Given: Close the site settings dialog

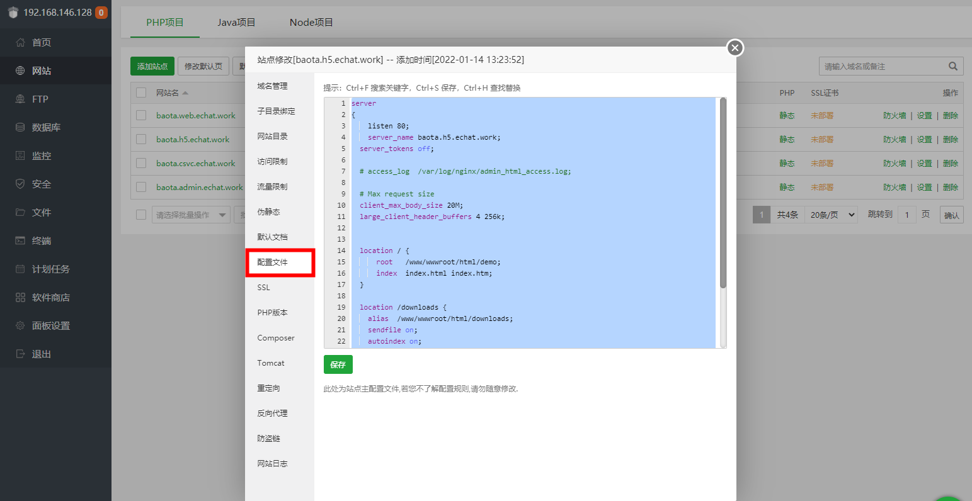Looking at the screenshot, I should coord(735,48).
